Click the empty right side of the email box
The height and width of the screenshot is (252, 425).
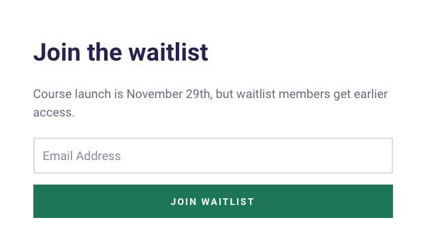coord(298,155)
